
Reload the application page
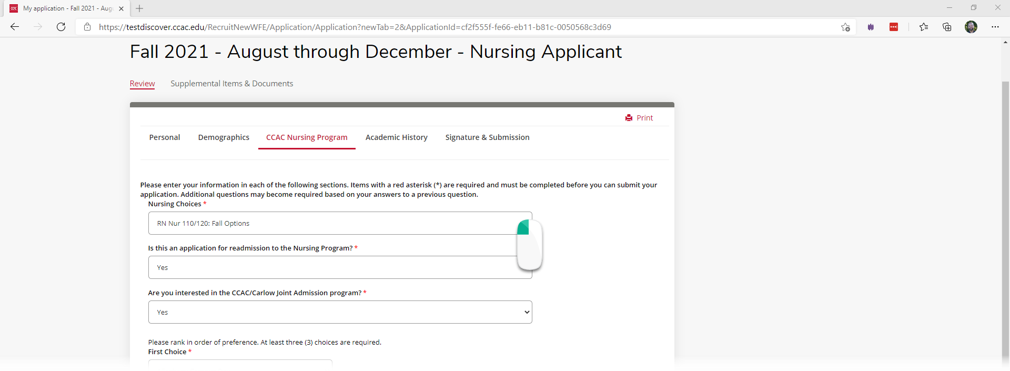pos(61,27)
